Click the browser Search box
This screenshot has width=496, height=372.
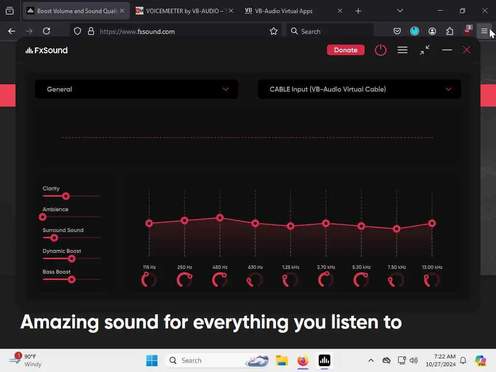330,31
